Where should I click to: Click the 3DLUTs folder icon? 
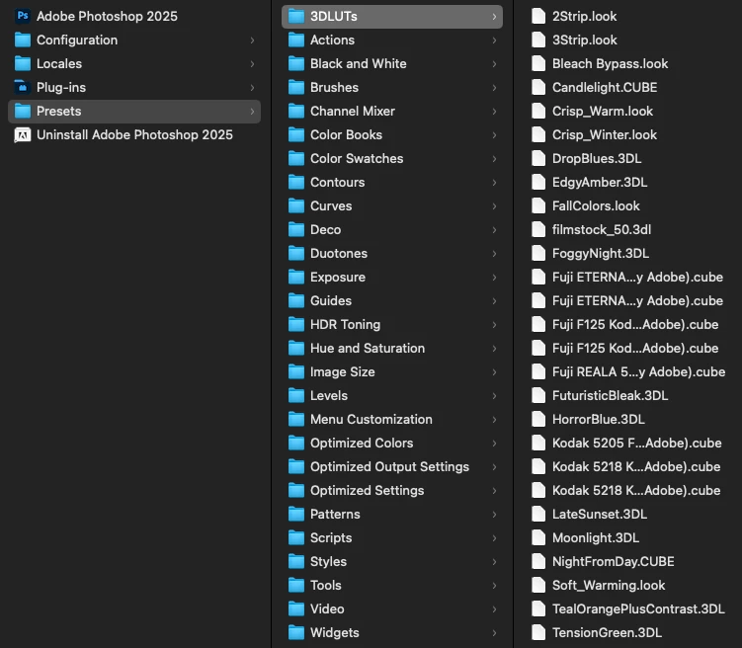[x=296, y=17]
